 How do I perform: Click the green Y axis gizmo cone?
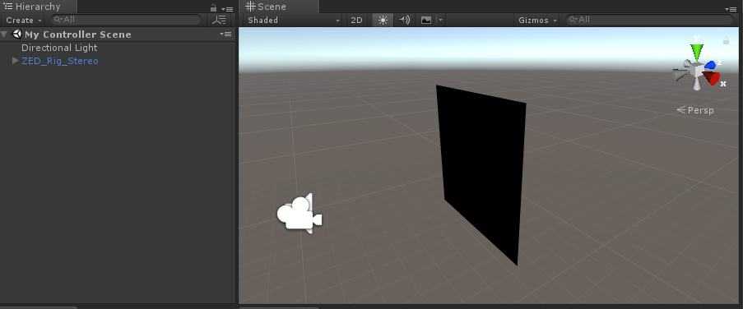(x=697, y=51)
